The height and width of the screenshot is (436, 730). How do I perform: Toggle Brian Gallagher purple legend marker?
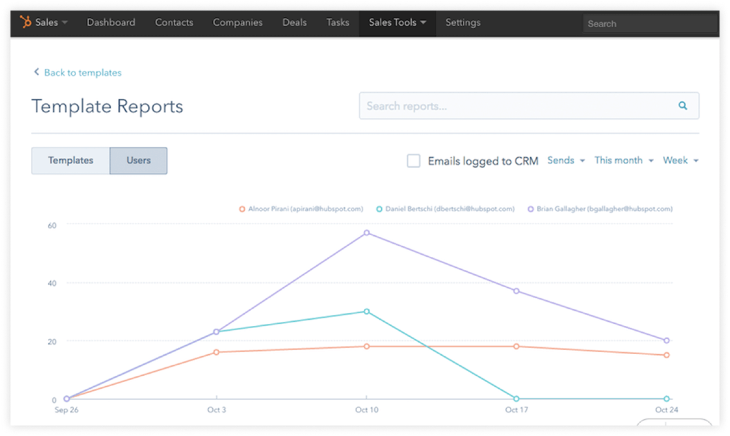(x=531, y=209)
